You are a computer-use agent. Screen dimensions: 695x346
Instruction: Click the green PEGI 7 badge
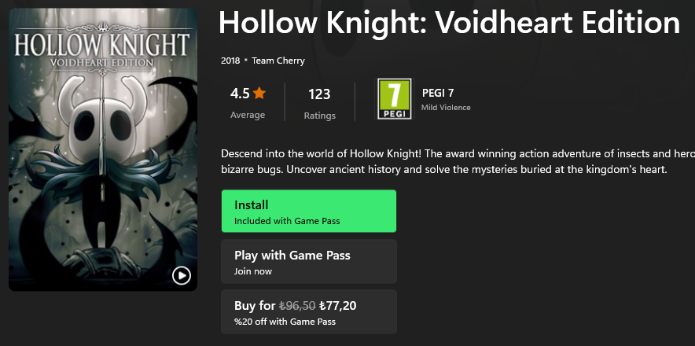click(394, 99)
